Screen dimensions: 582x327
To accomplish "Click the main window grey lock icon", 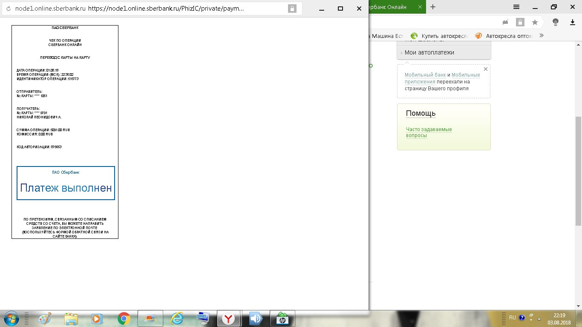I will pyautogui.click(x=520, y=22).
